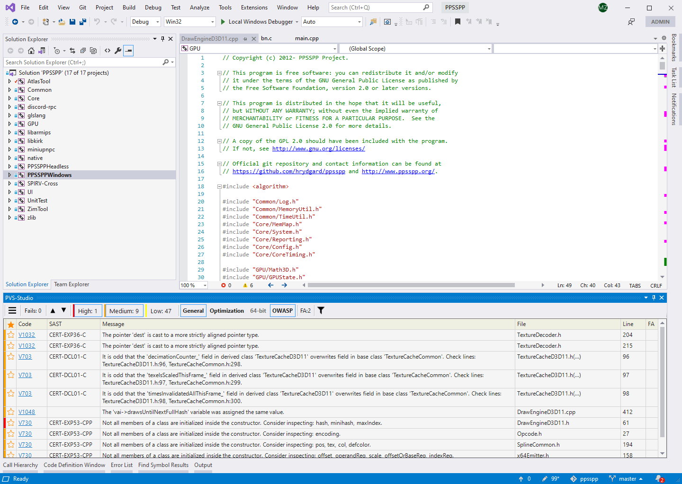Click the Open File folder icon

pyautogui.click(x=62, y=22)
